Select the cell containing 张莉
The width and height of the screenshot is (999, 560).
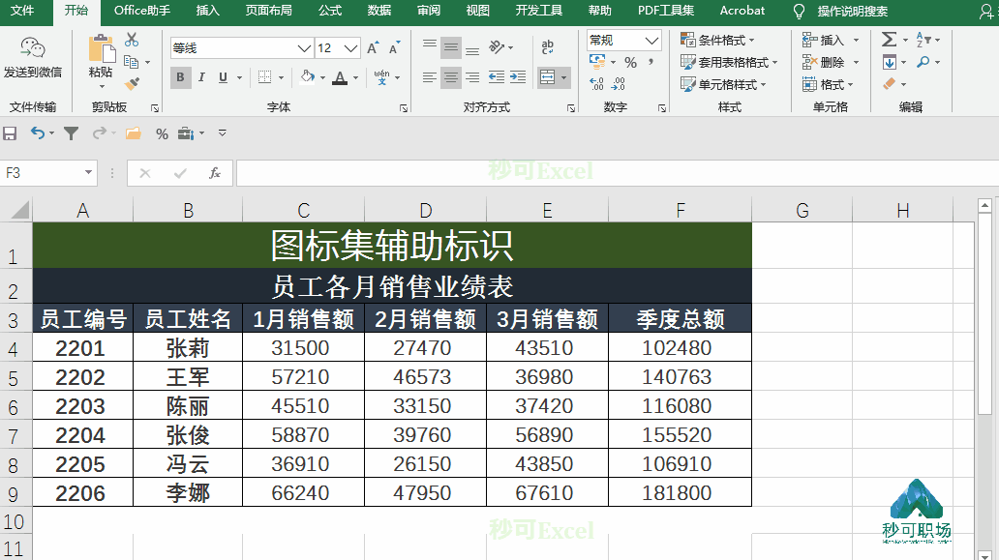click(x=188, y=347)
